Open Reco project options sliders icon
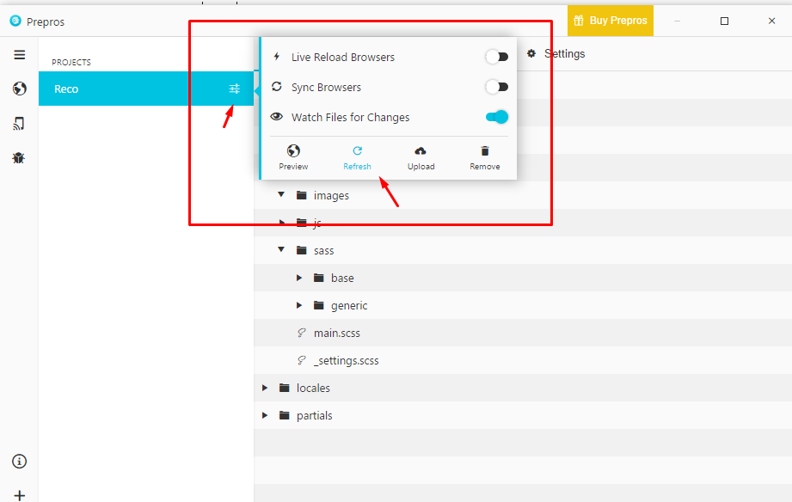Viewport: 792px width, 502px height. pos(234,89)
